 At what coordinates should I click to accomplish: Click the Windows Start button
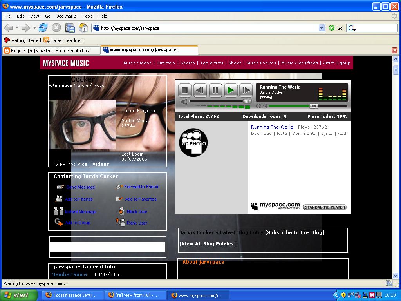coord(19,295)
